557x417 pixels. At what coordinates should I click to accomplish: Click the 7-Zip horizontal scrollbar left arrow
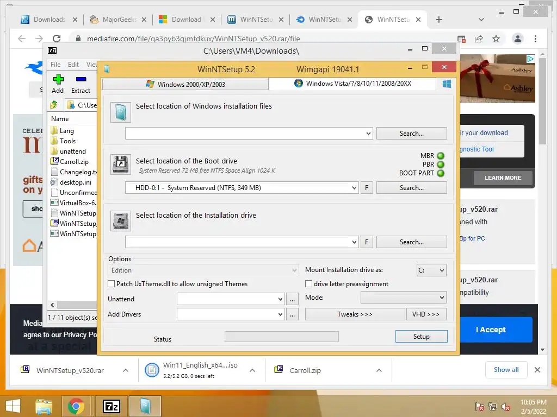click(x=53, y=305)
